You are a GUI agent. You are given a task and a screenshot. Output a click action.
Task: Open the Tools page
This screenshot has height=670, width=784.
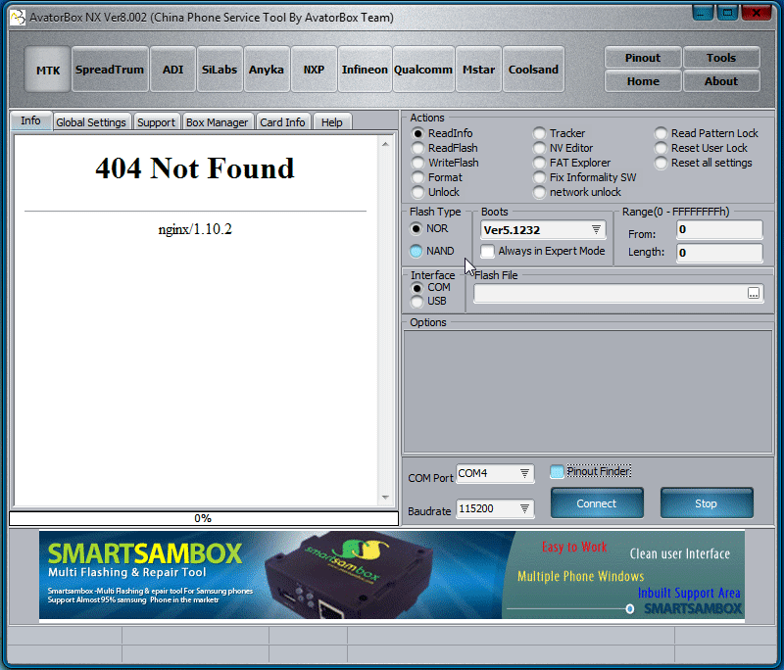pos(721,58)
